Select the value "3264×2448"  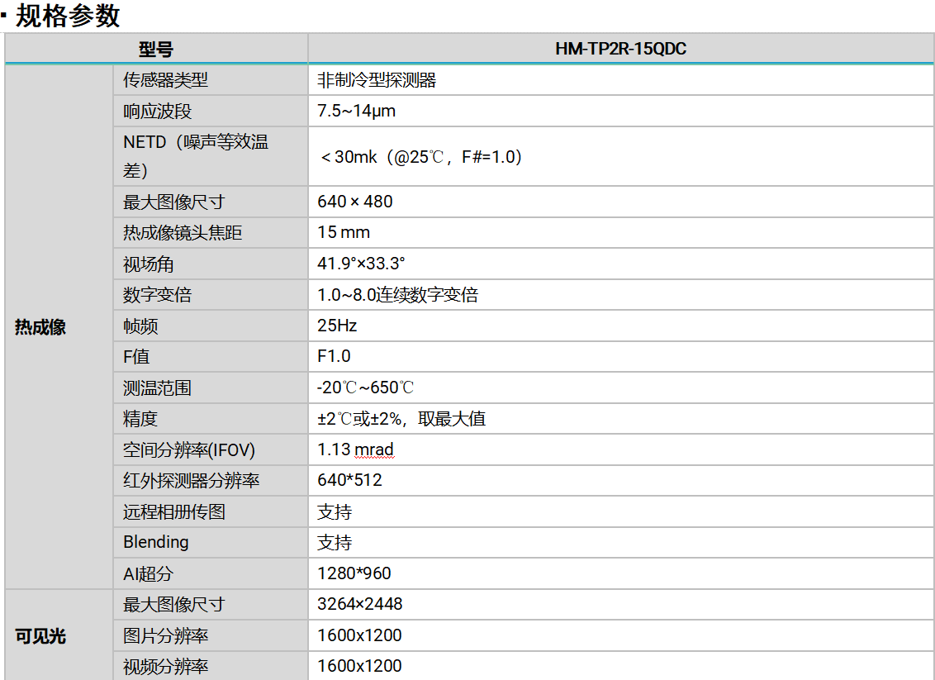(x=359, y=604)
